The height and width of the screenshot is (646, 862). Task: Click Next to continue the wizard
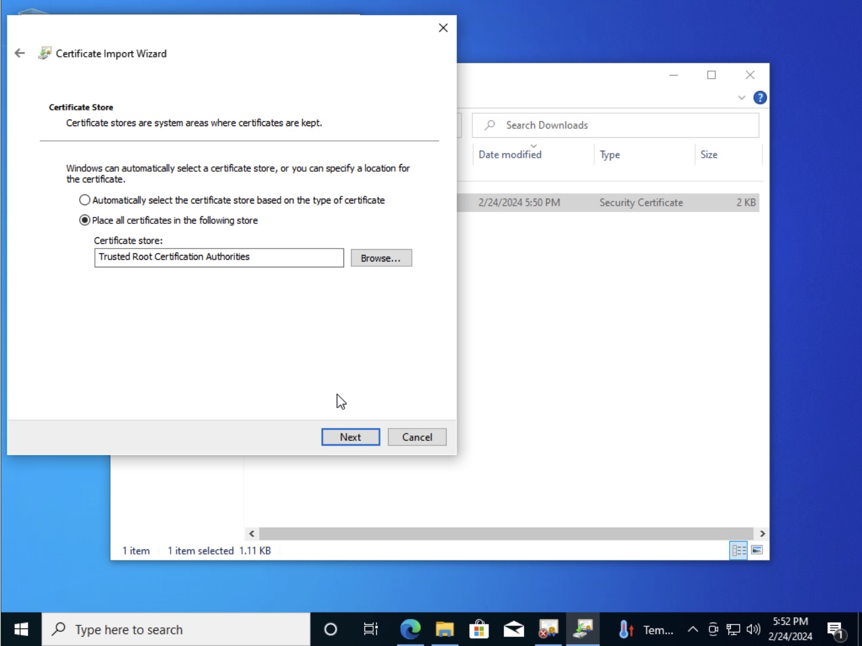click(x=350, y=437)
